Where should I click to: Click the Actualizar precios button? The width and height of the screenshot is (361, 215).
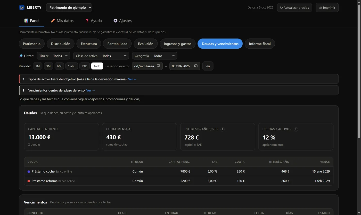(x=294, y=7)
